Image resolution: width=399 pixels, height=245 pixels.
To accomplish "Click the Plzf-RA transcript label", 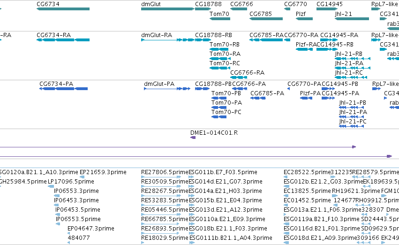I will click(306, 44).
